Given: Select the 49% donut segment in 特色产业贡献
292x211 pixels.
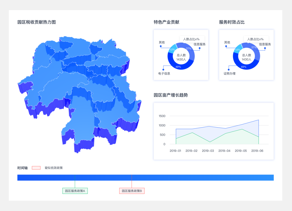Looking at the screenshot, I should [x=178, y=67].
